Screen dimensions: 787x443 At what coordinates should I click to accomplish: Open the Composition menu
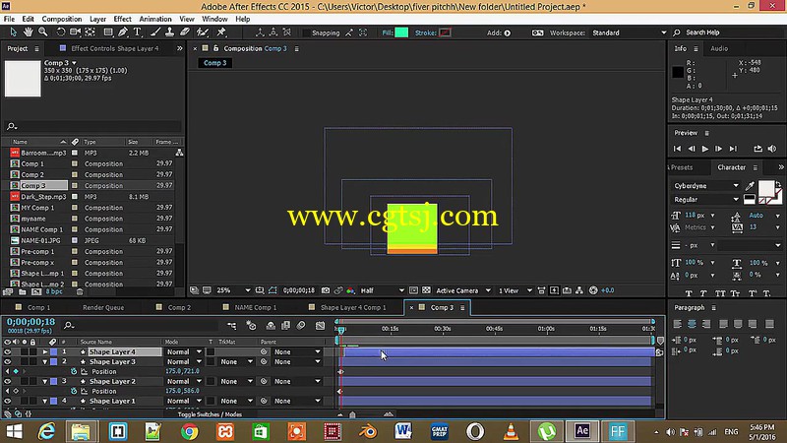click(x=62, y=19)
